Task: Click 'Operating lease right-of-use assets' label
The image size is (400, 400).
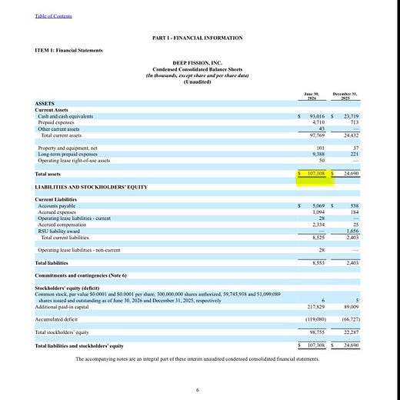Action: pos(74,161)
